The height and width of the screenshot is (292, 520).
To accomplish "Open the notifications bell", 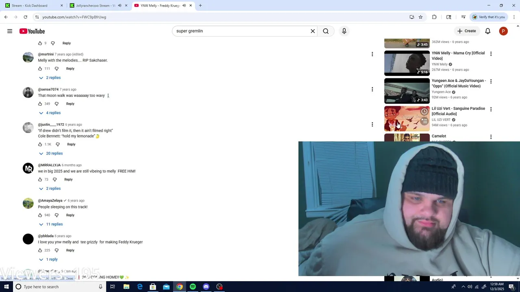I will (488, 31).
